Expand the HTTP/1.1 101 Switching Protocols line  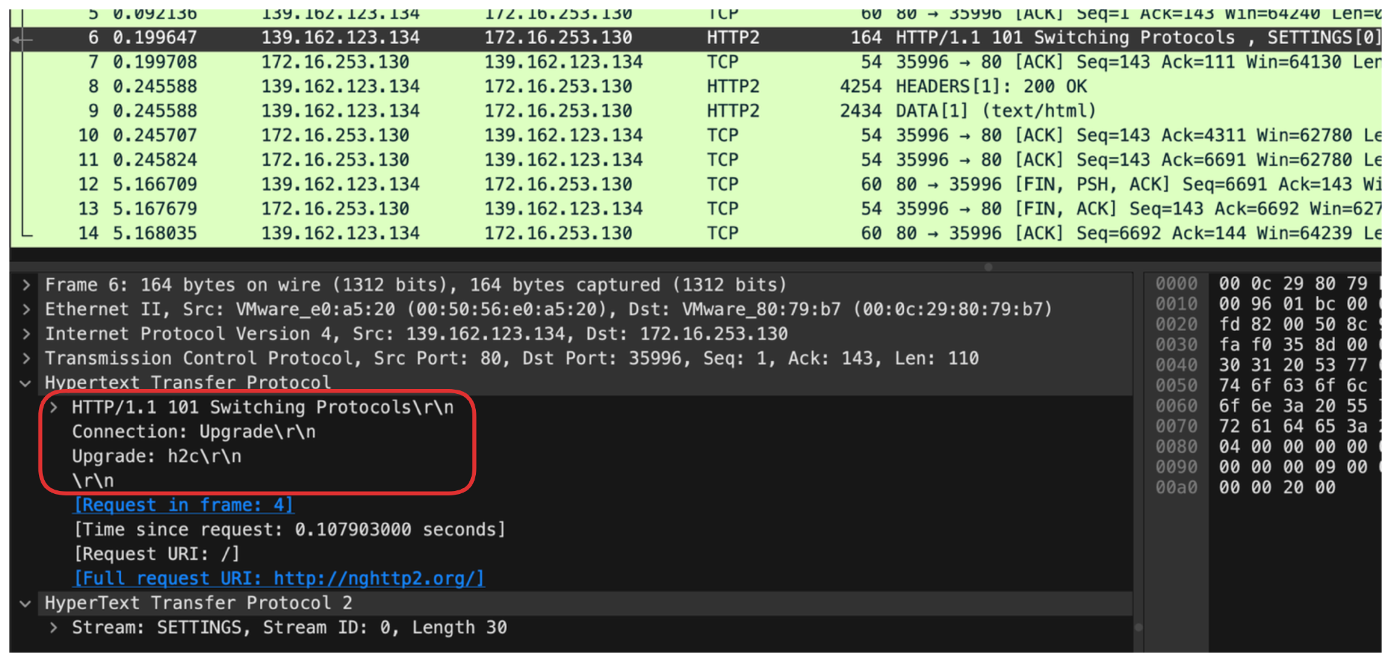click(54, 407)
